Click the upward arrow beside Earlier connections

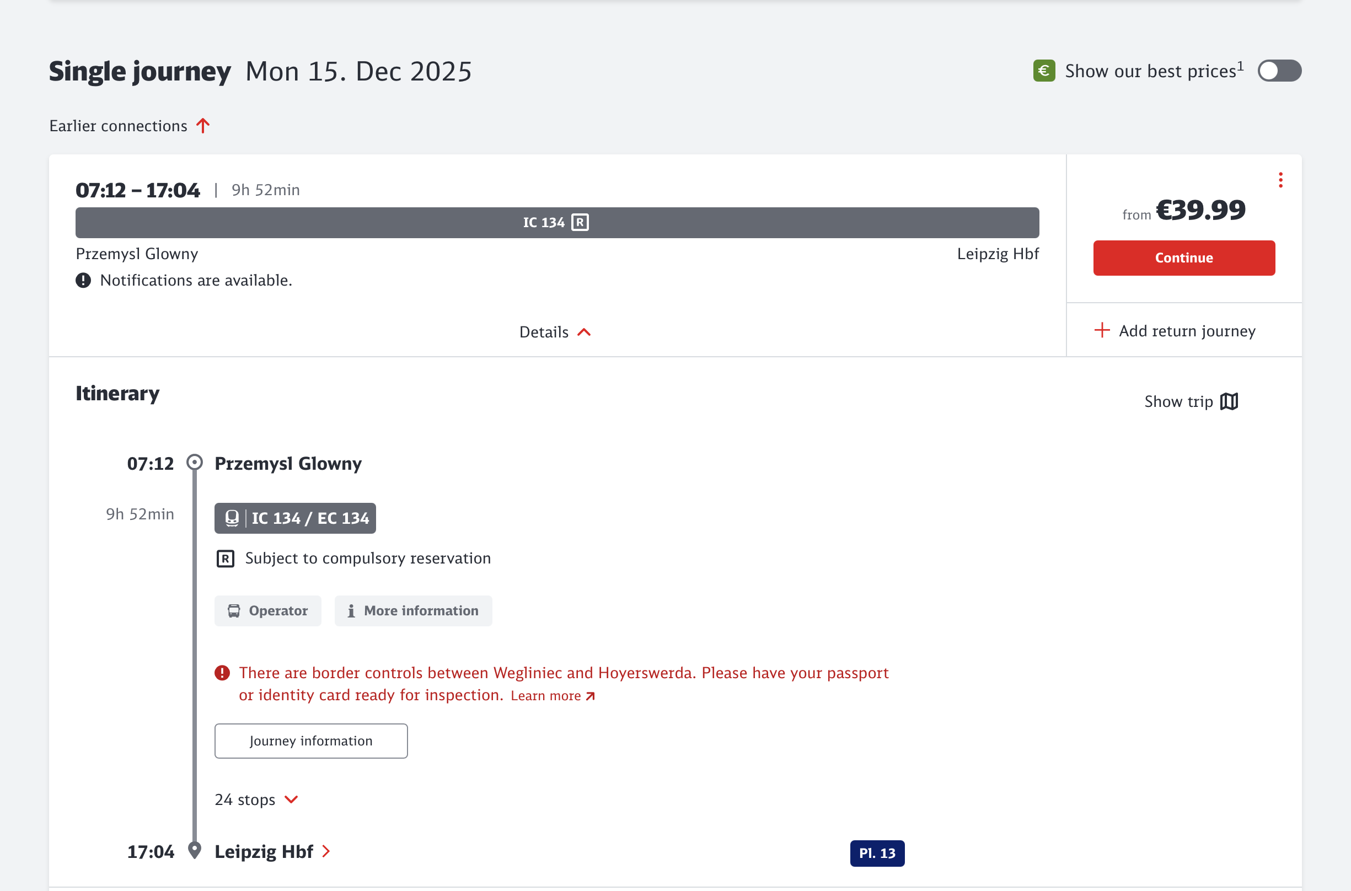pyautogui.click(x=203, y=126)
